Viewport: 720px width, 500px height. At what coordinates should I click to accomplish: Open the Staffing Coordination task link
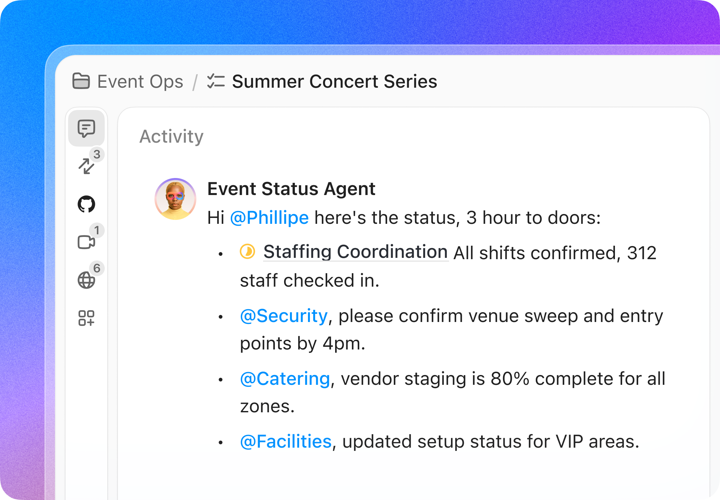[x=356, y=251]
